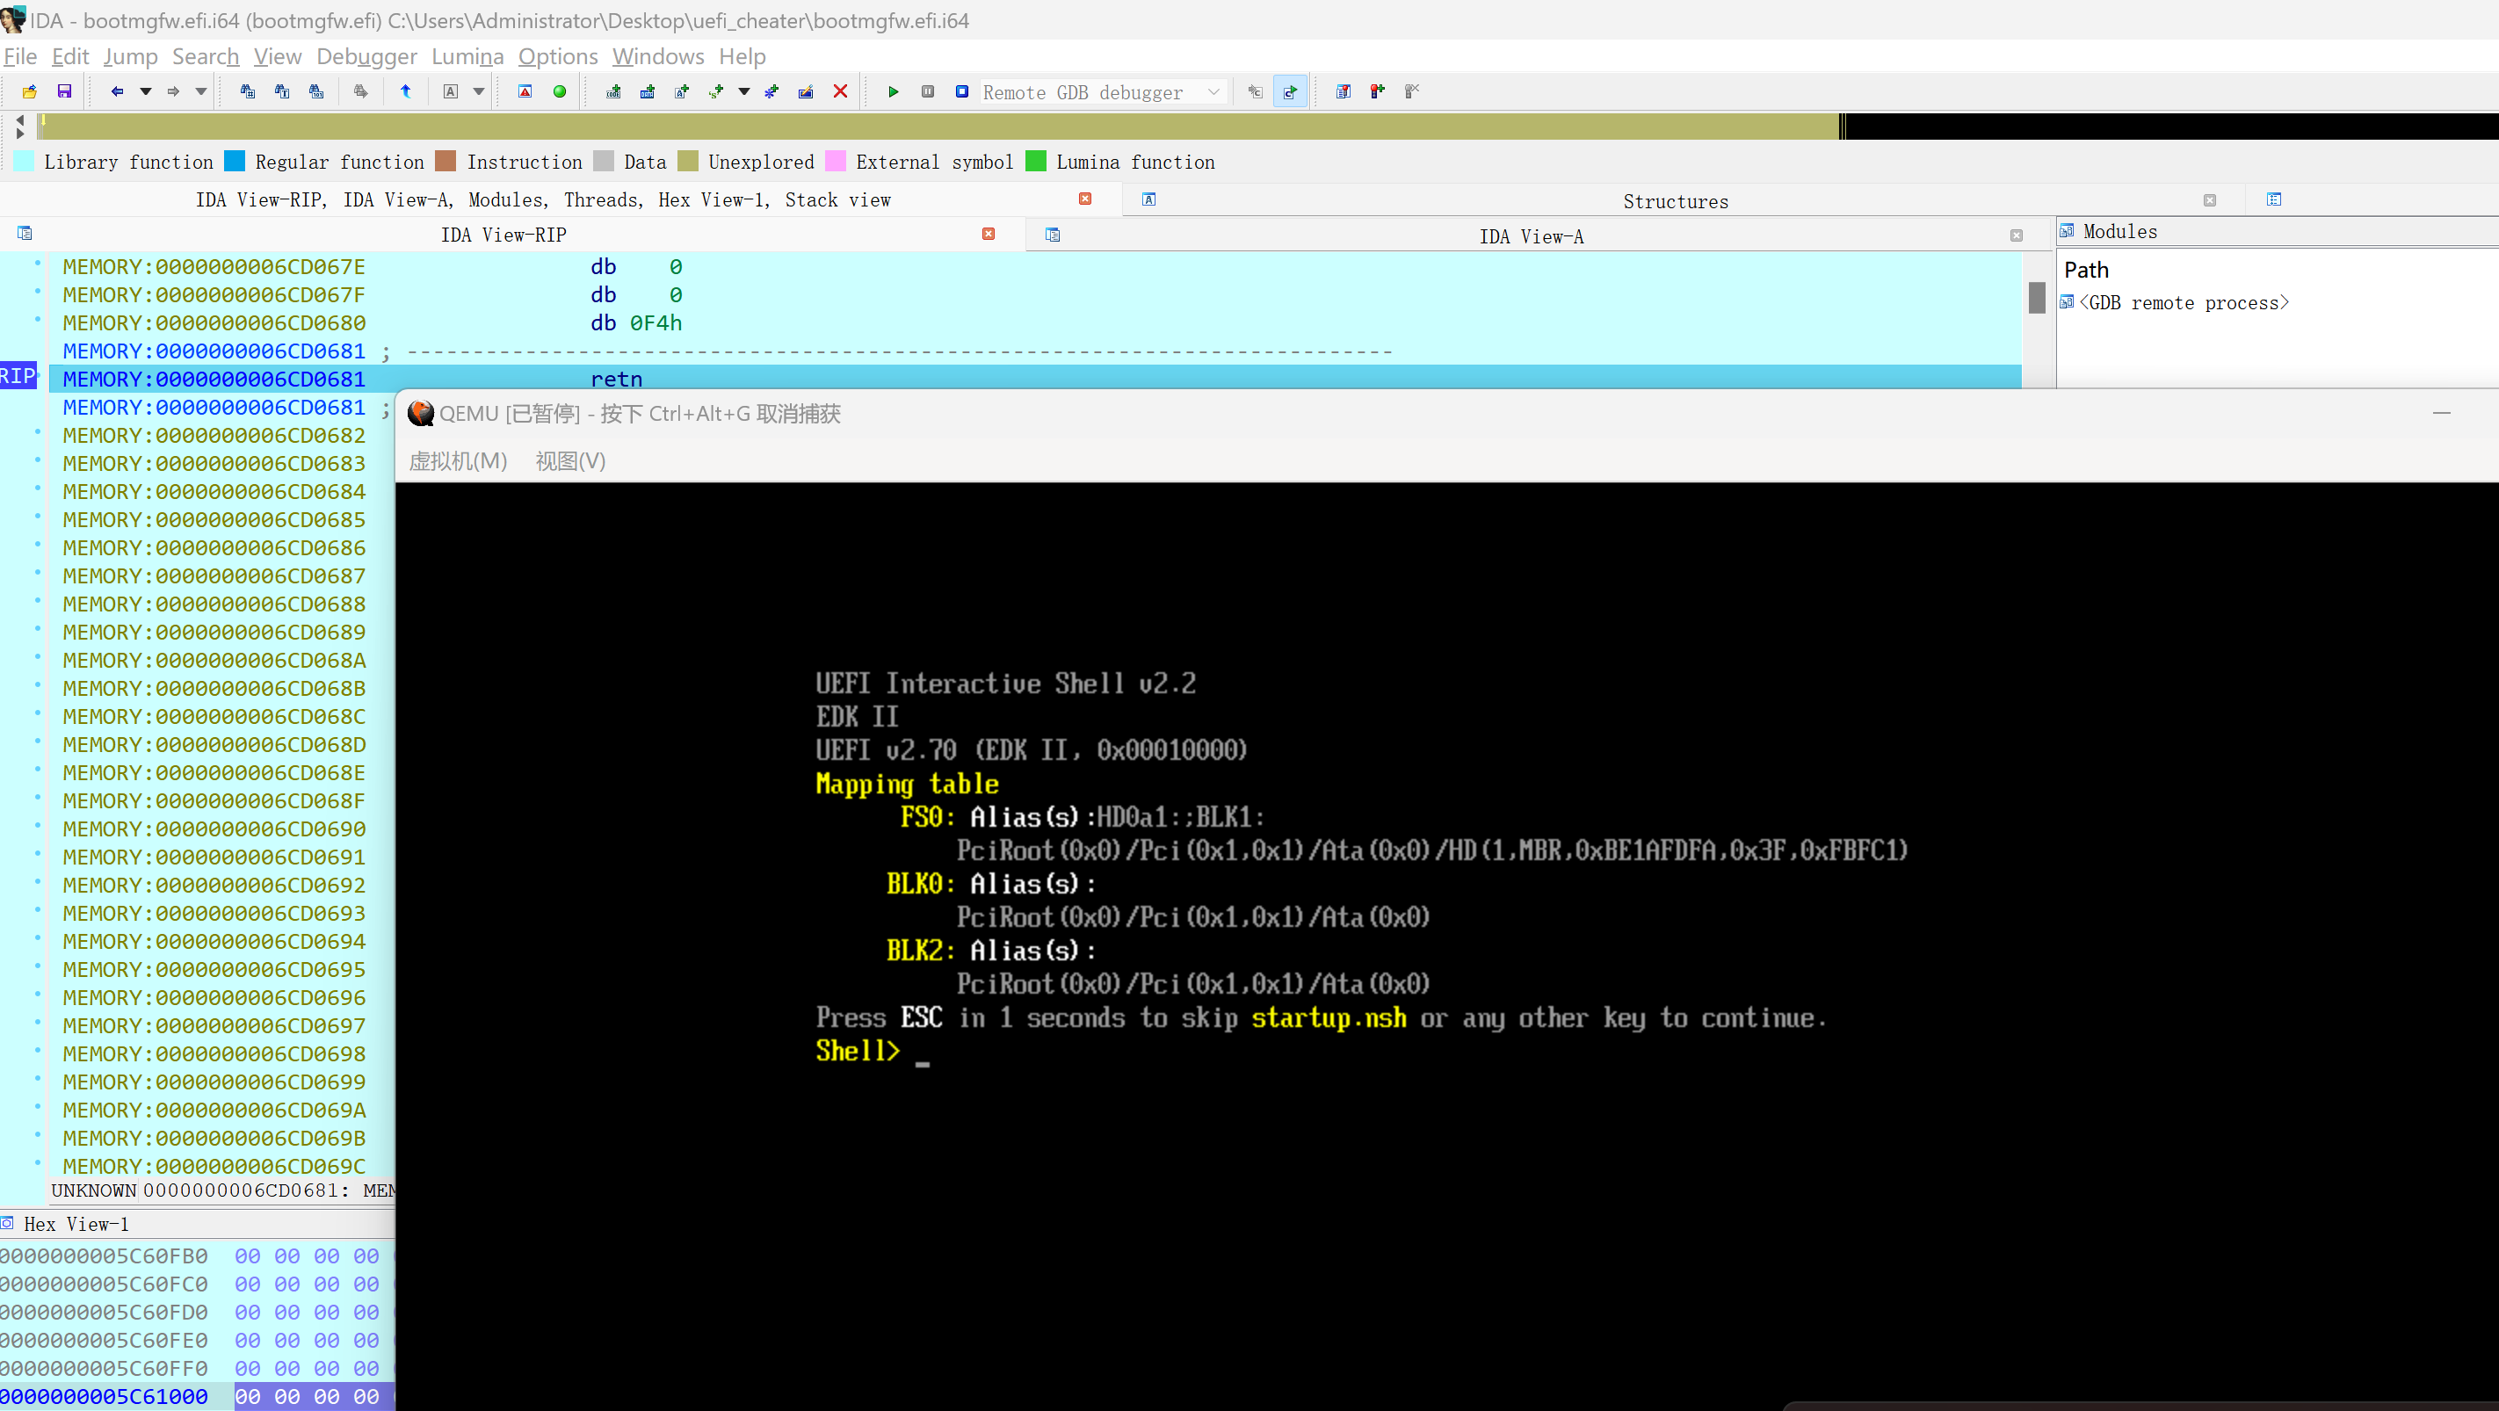The height and width of the screenshot is (1411, 2499).
Task: Open the File menu
Action: click(20, 56)
